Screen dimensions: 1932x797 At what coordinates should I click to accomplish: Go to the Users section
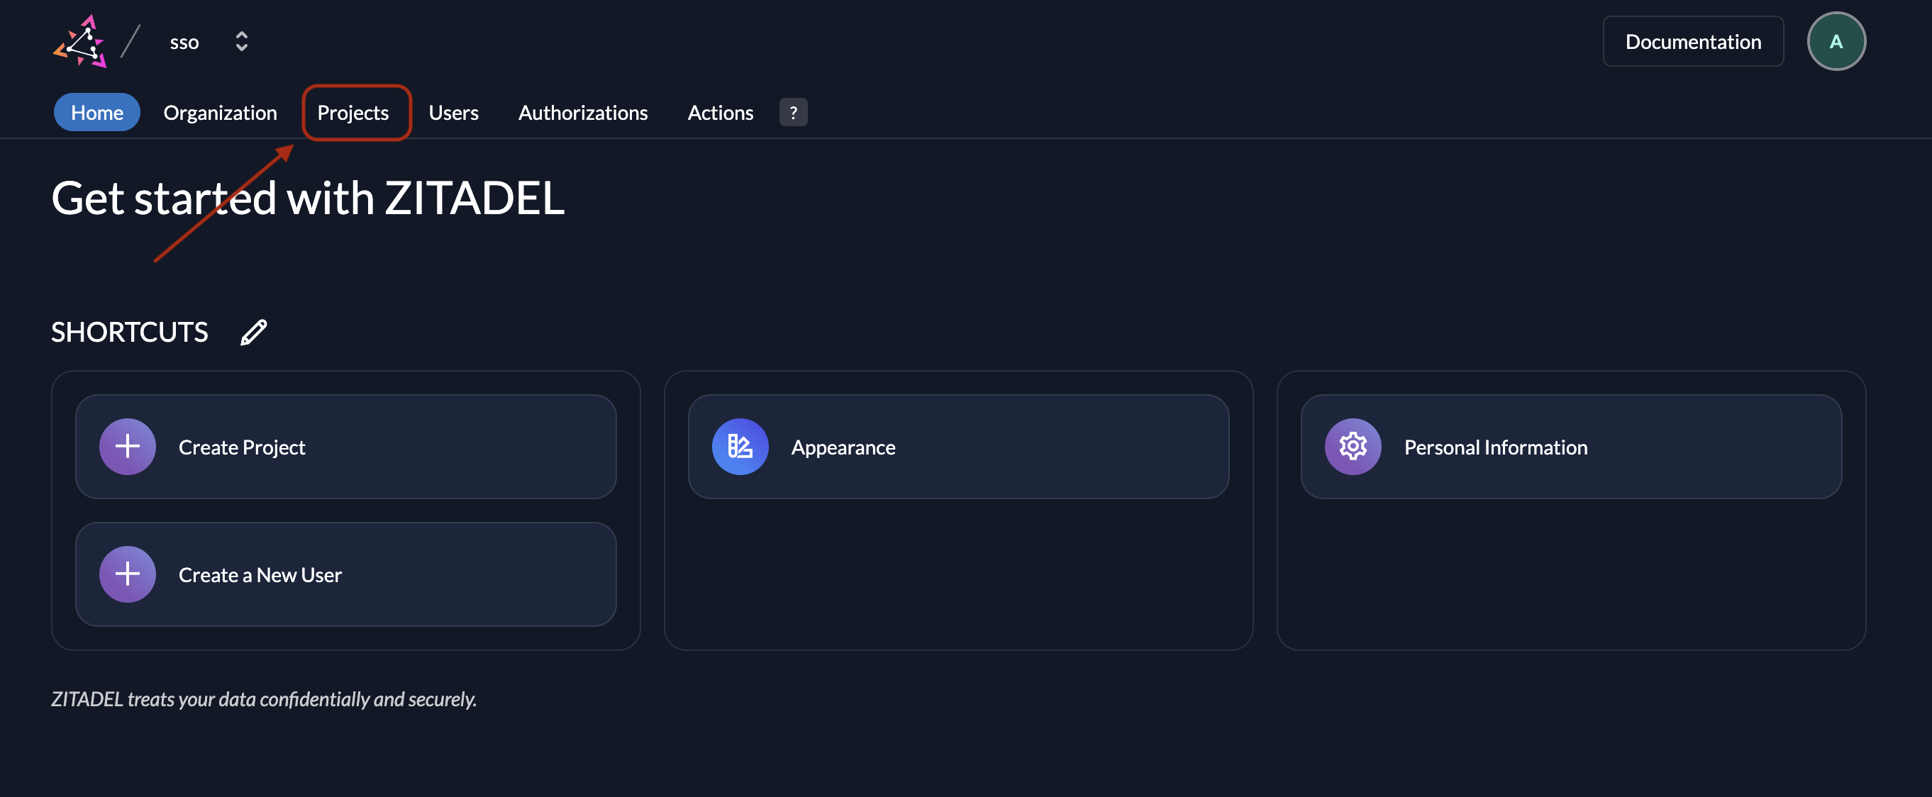click(453, 113)
